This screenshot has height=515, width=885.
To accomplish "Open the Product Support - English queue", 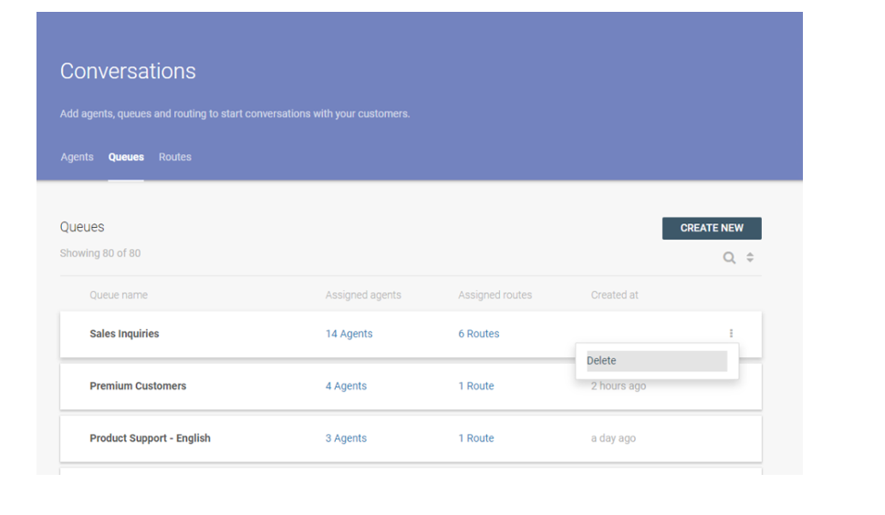I will (150, 438).
